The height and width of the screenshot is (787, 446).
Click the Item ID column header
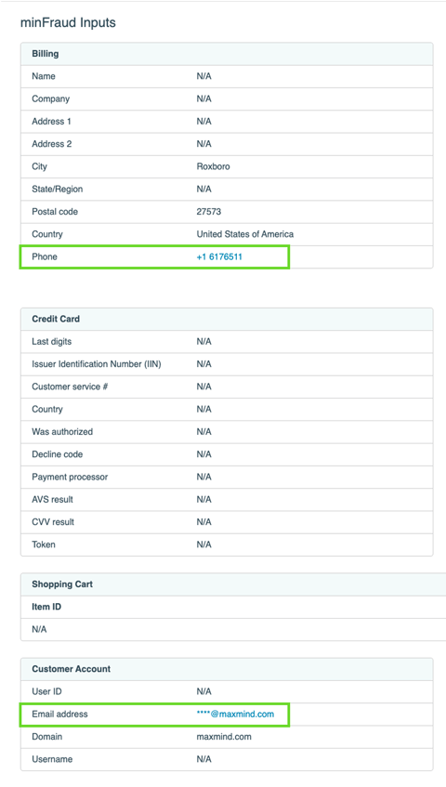click(x=46, y=607)
